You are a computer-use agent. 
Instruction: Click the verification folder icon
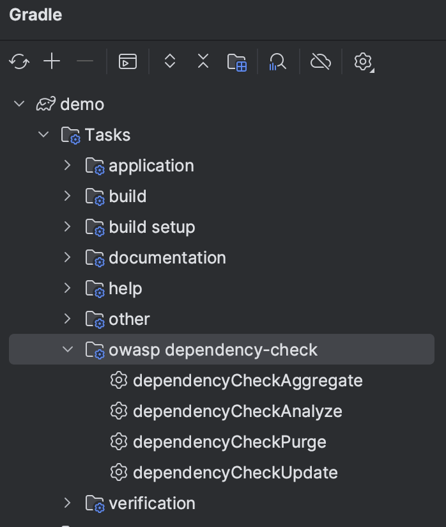coord(95,503)
